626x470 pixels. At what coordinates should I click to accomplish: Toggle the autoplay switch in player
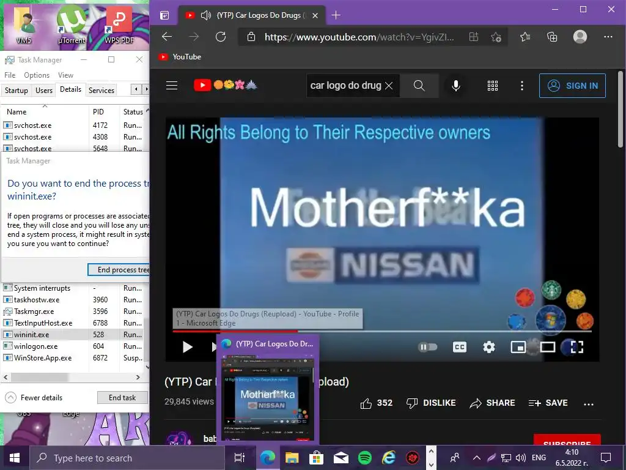pyautogui.click(x=427, y=347)
